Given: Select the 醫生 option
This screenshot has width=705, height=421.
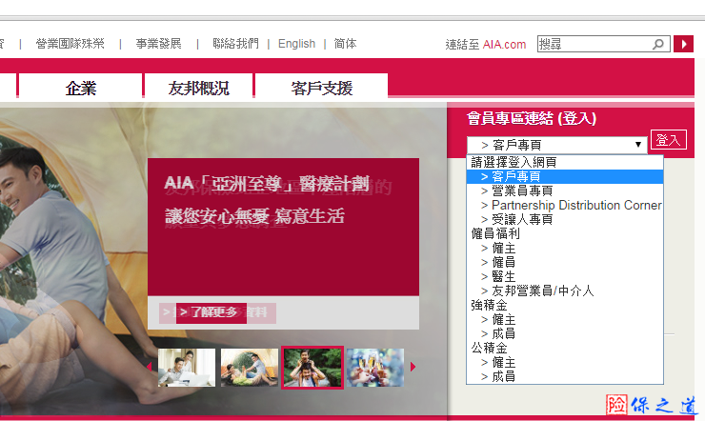Looking at the screenshot, I should 565,276.
